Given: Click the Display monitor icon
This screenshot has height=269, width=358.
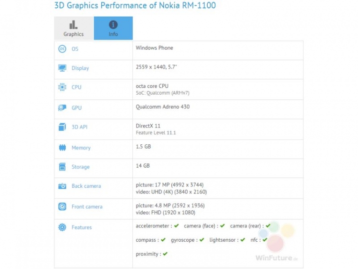Looking at the screenshot, I should [62, 68].
